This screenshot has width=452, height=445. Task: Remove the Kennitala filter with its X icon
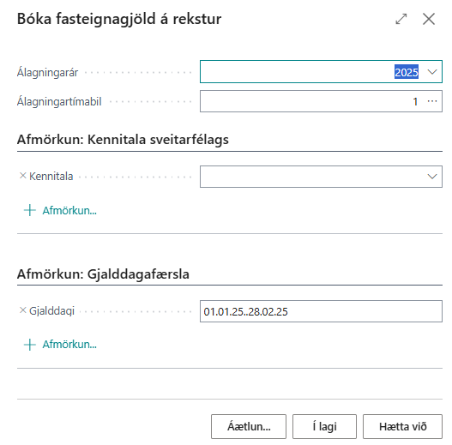pos(23,176)
